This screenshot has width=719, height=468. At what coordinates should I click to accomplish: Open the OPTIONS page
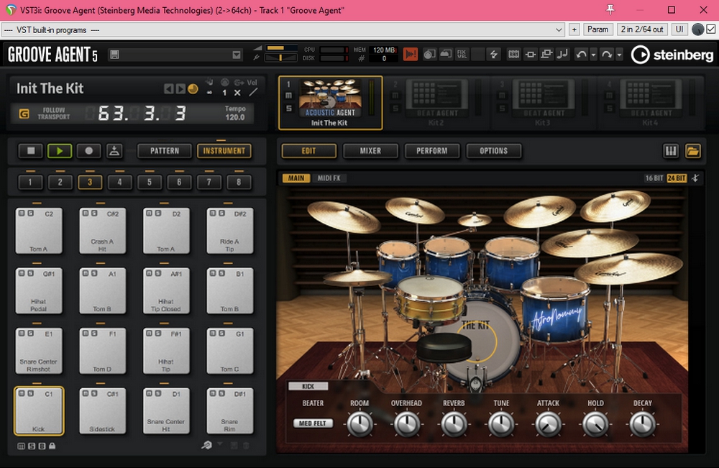tap(493, 151)
